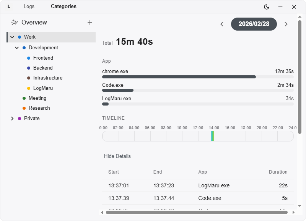Open the Categories tab
The height and width of the screenshot is (221, 306).
coord(63,6)
